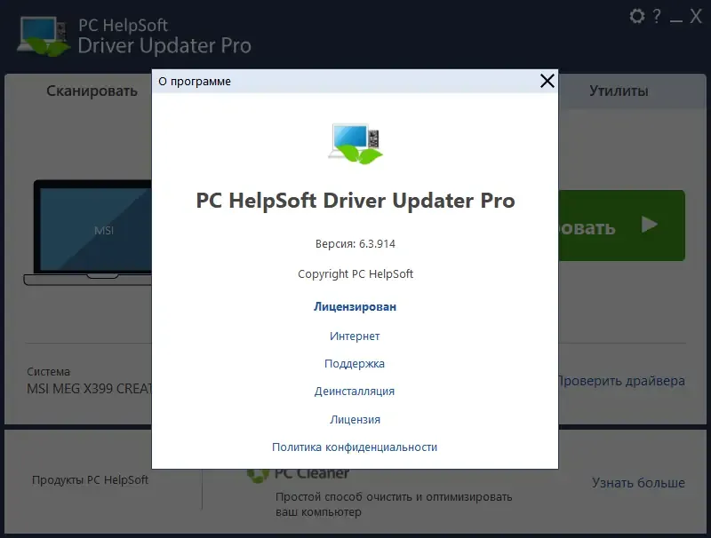Image resolution: width=711 pixels, height=538 pixels.
Task: Click the question mark help icon
Action: (x=657, y=16)
